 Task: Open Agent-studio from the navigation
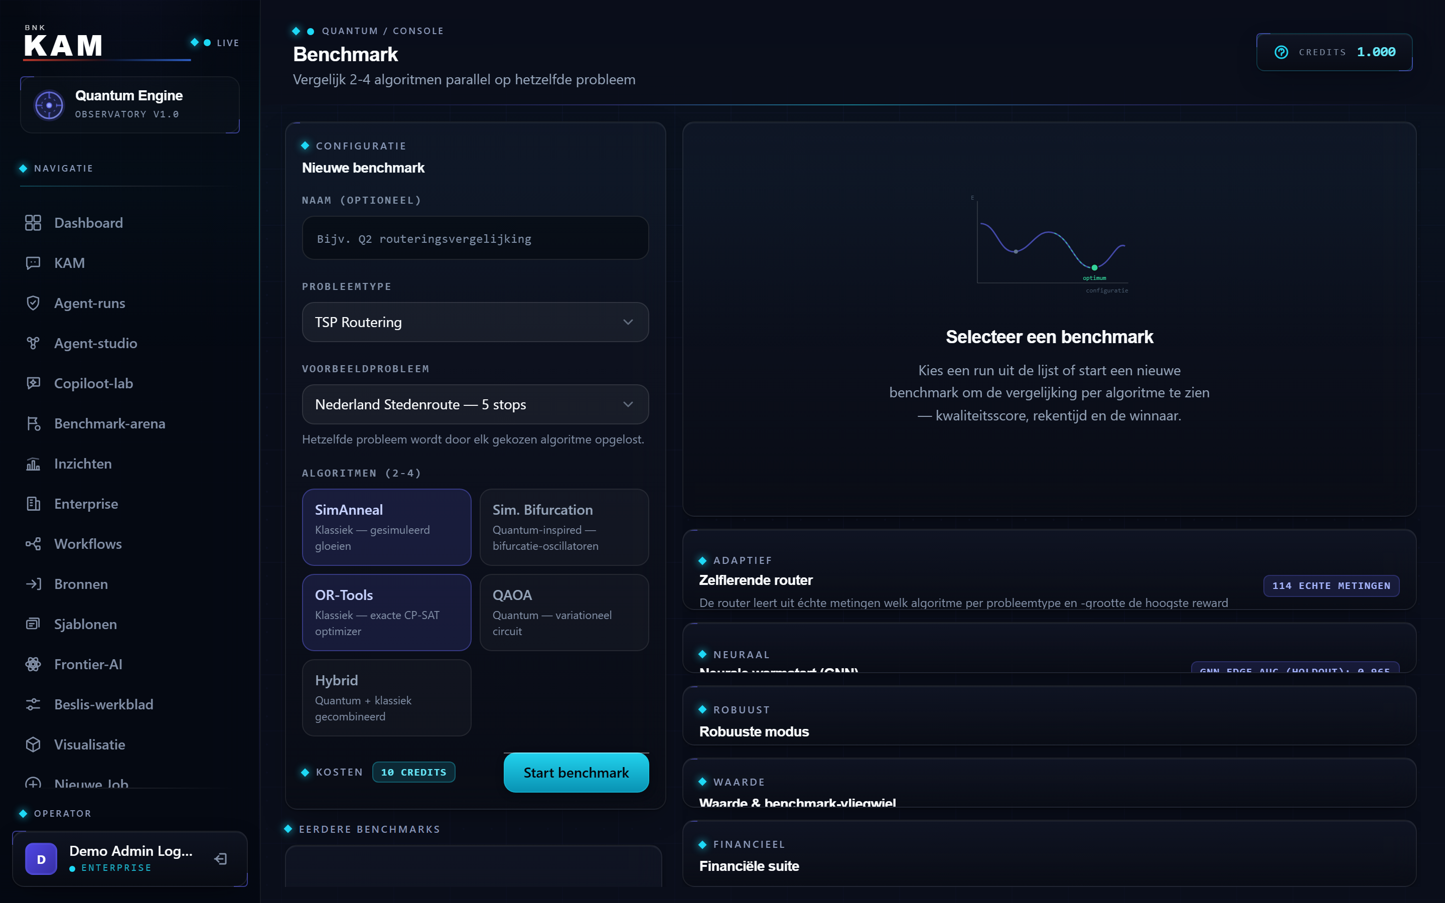[95, 343]
